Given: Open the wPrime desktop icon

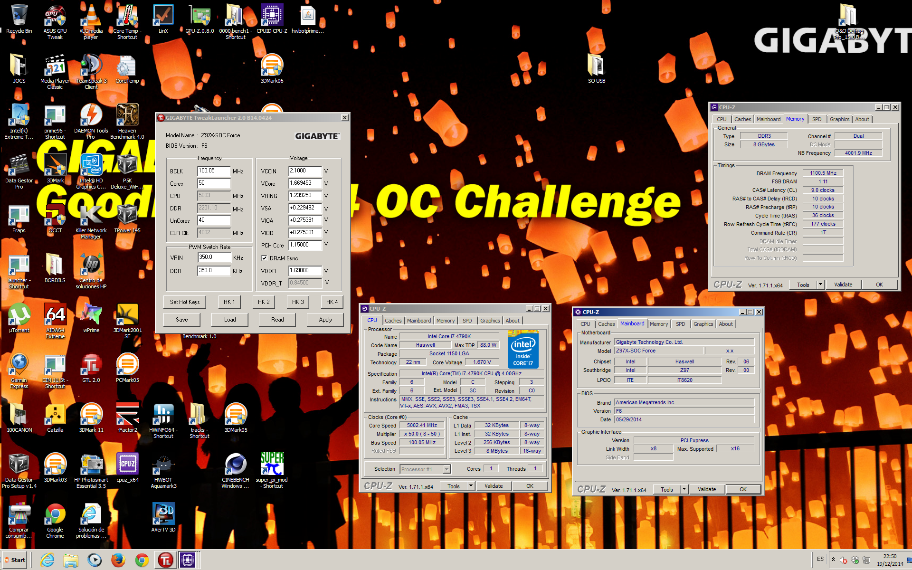Looking at the screenshot, I should (x=91, y=318).
